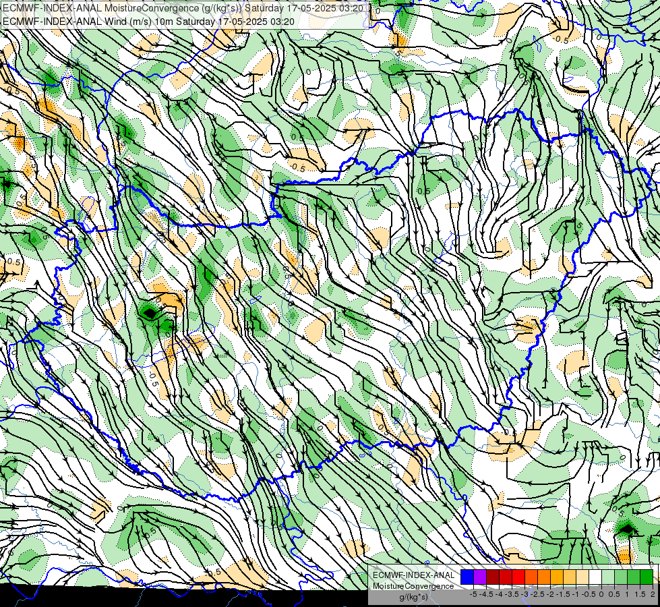This screenshot has width=660, height=607.
Task: Click the orange swatch between -2.5 and -2
Action: pos(544,577)
